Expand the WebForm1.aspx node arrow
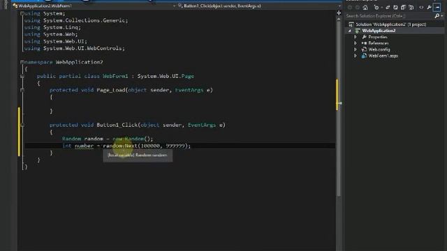 356,56
